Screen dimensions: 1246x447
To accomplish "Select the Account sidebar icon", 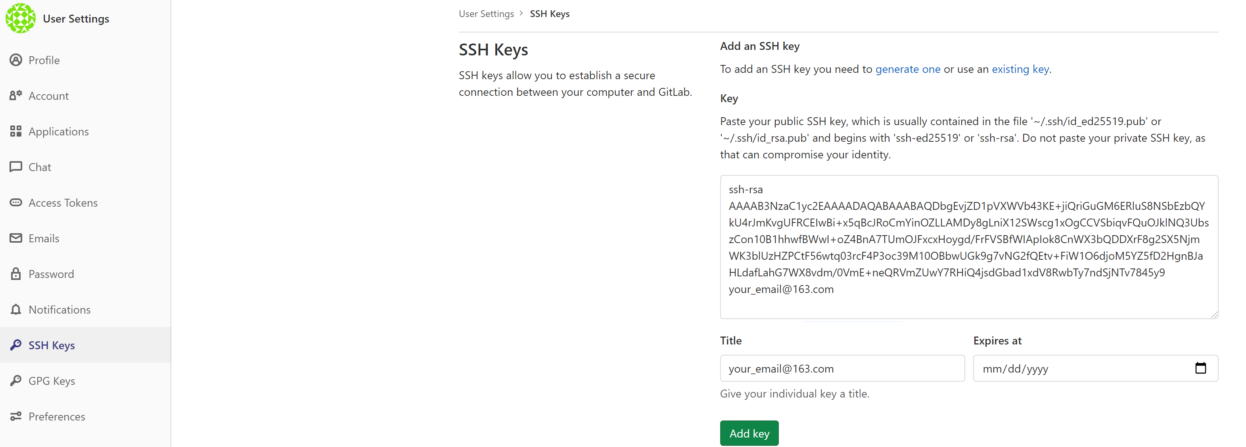I will click(x=16, y=95).
